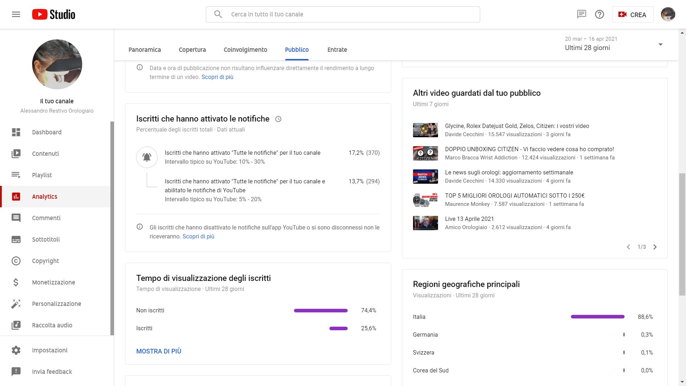Viewport: 686px width, 386px height.
Task: Open Live 13 Aprile 2021 video
Action: click(469, 219)
